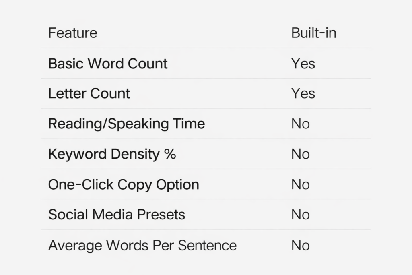The height and width of the screenshot is (275, 412).
Task: Select the Basic Word Count row label
Action: point(107,64)
